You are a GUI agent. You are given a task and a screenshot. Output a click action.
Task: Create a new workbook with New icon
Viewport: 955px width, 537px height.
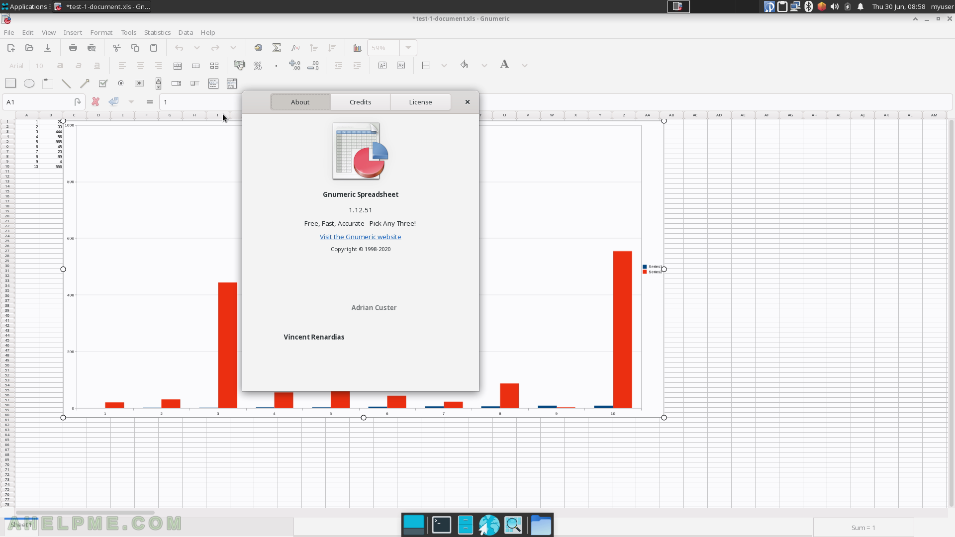coord(11,48)
